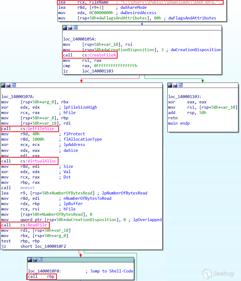This screenshot has height=281, width=241.
Task: Open the color picker on the loc_14000107A block
Action: (3, 85)
